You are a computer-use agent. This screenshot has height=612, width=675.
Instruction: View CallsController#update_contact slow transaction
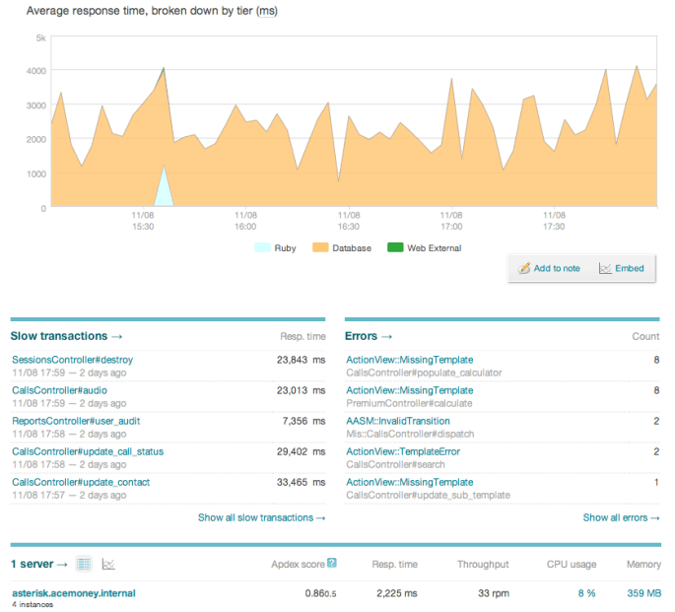pyautogui.click(x=82, y=482)
